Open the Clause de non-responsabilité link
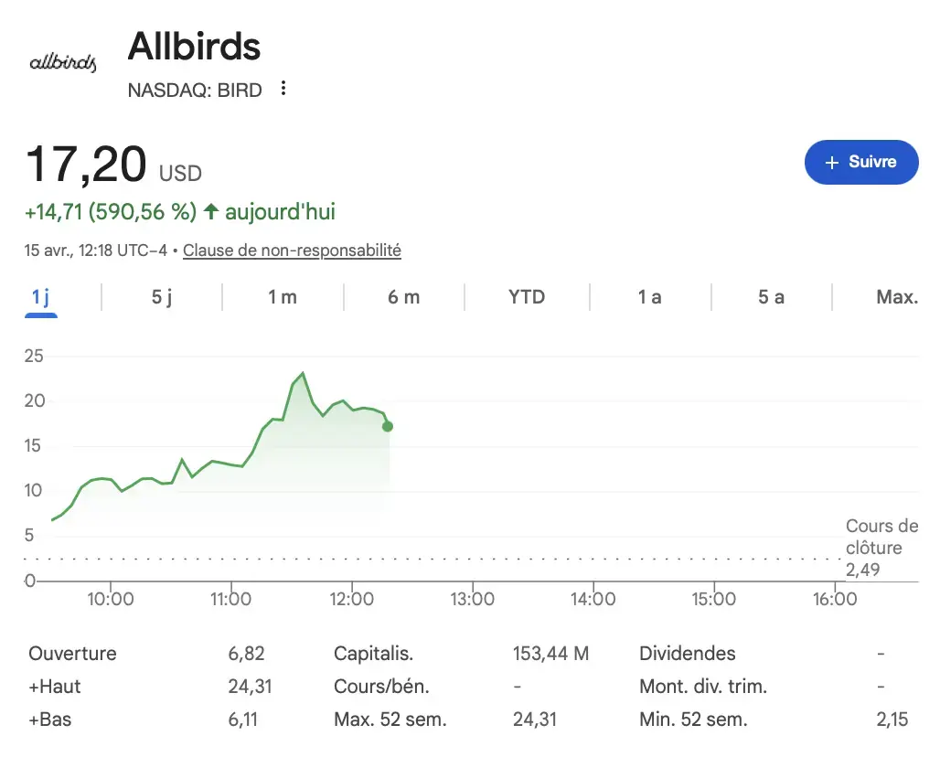Image resolution: width=940 pixels, height=757 pixels. click(292, 250)
